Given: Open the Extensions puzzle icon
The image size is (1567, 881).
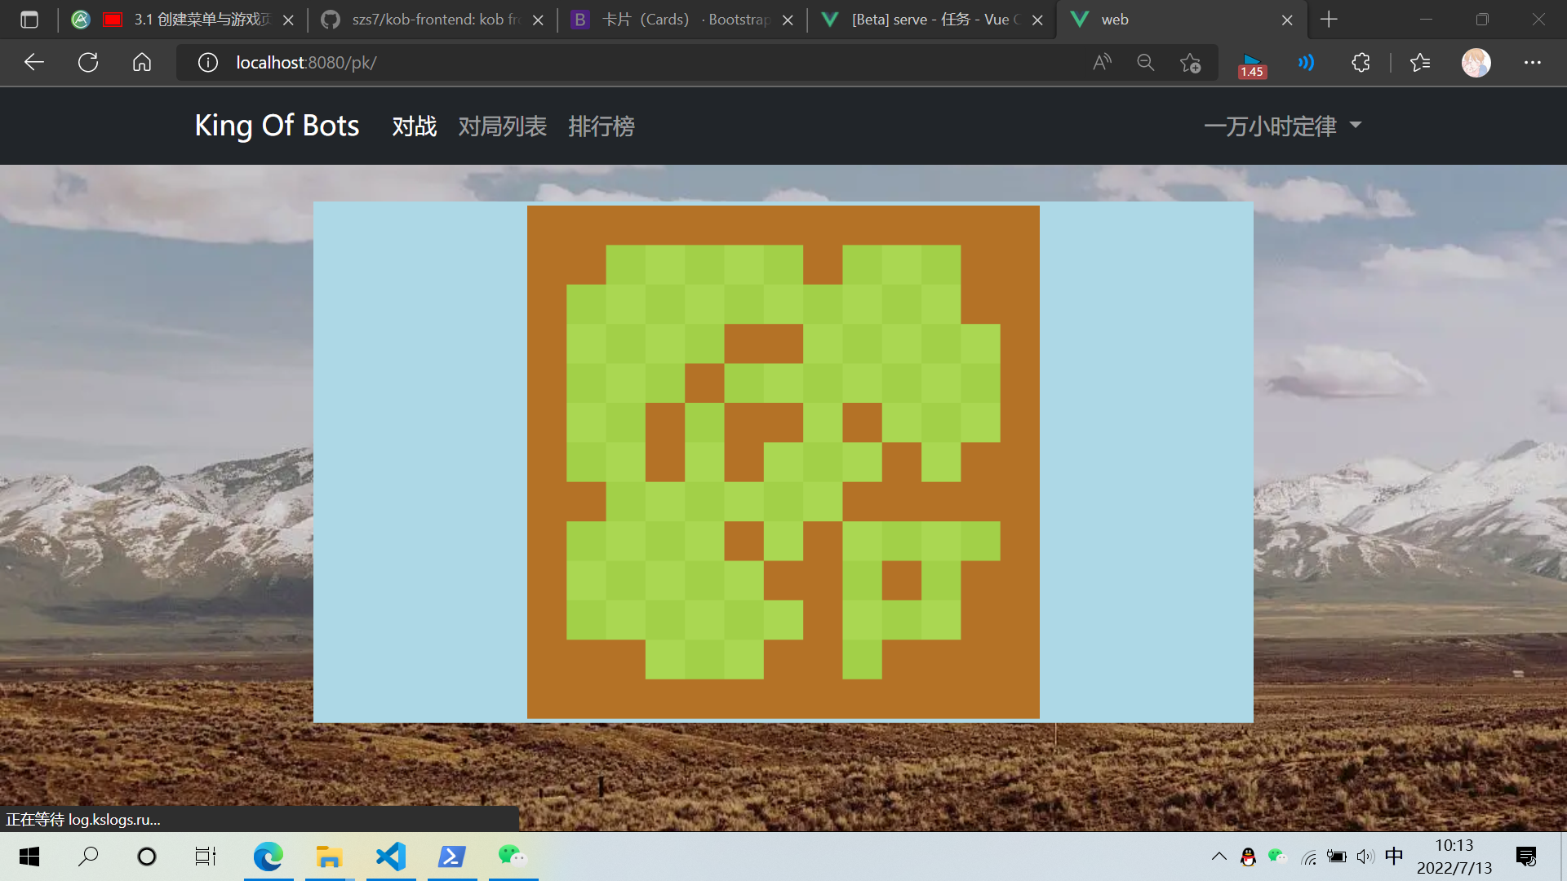Looking at the screenshot, I should pos(1361,62).
